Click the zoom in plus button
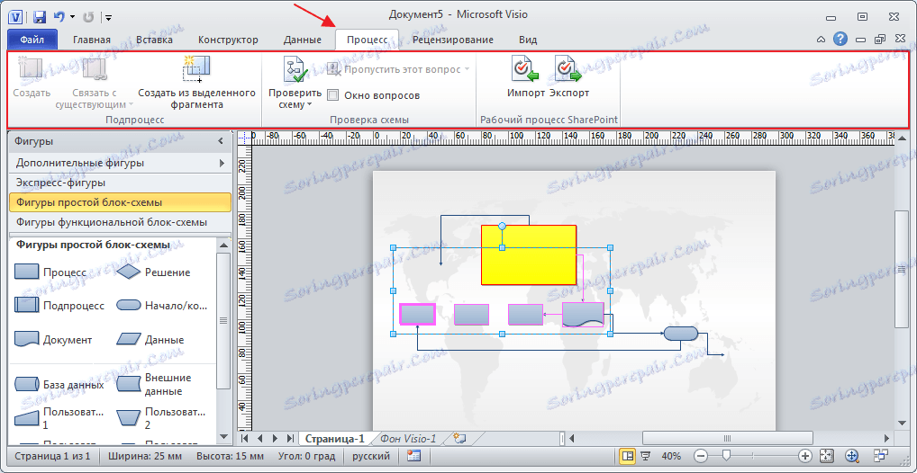 tap(804, 456)
